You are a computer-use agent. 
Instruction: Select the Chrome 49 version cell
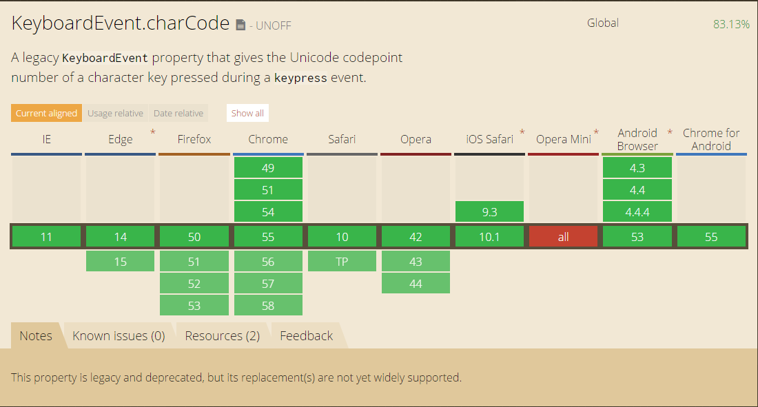[268, 168]
